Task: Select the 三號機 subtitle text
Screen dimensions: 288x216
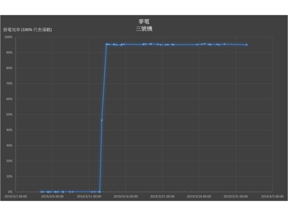Action: coord(144,29)
